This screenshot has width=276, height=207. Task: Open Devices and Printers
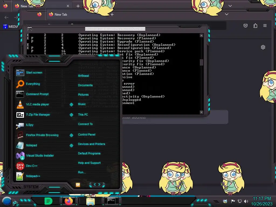[x=92, y=144]
